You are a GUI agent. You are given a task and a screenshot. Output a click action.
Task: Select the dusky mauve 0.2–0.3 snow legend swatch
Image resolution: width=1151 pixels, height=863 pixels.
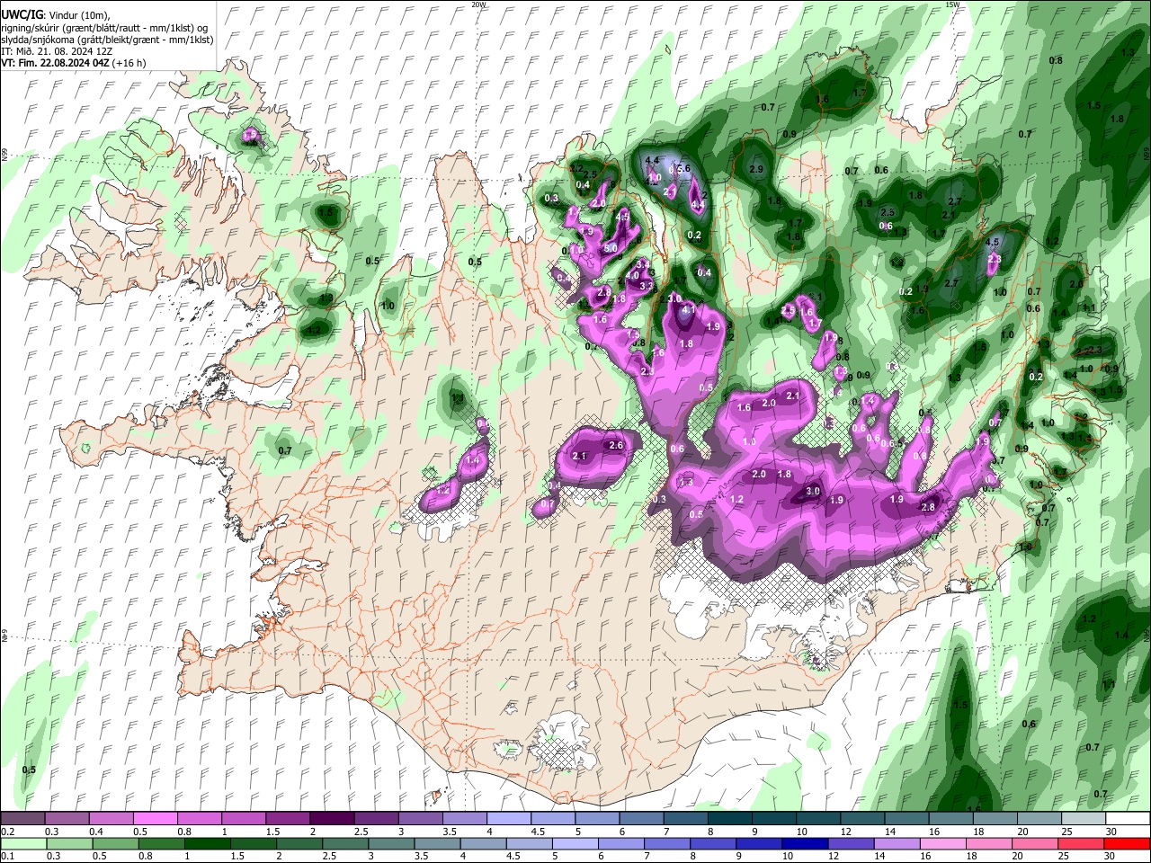pos(22,819)
